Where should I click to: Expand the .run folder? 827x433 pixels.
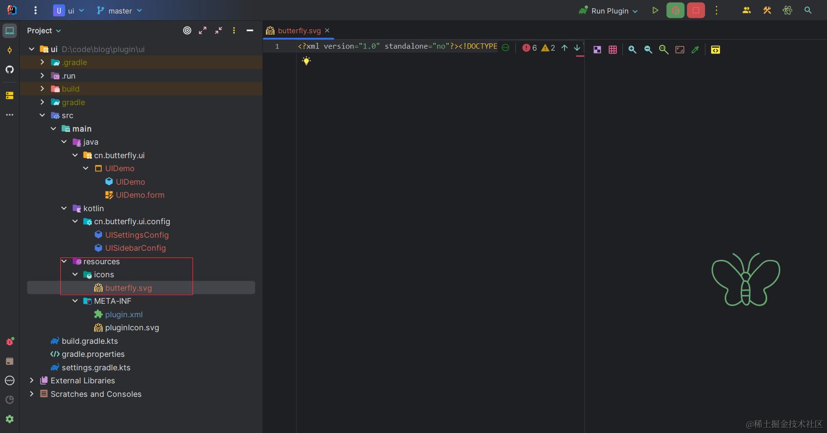pos(42,76)
